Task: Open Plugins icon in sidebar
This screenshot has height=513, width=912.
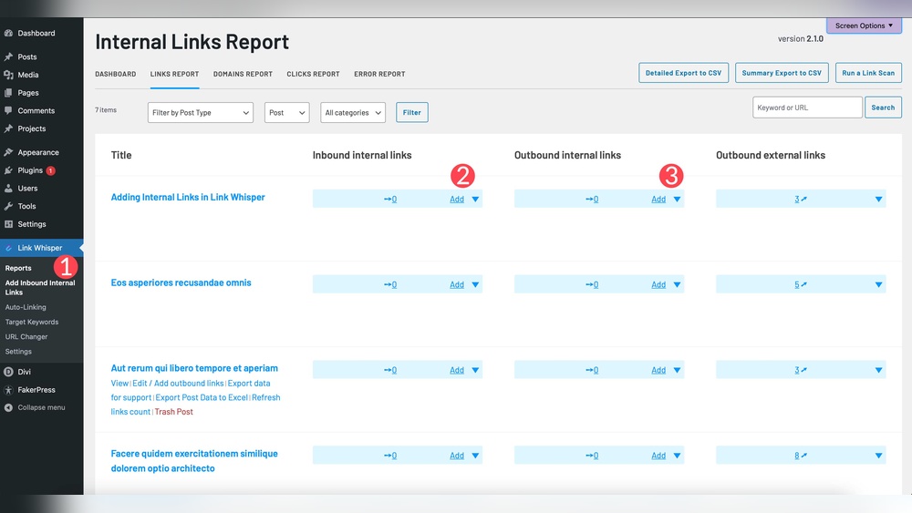Action: coord(8,170)
